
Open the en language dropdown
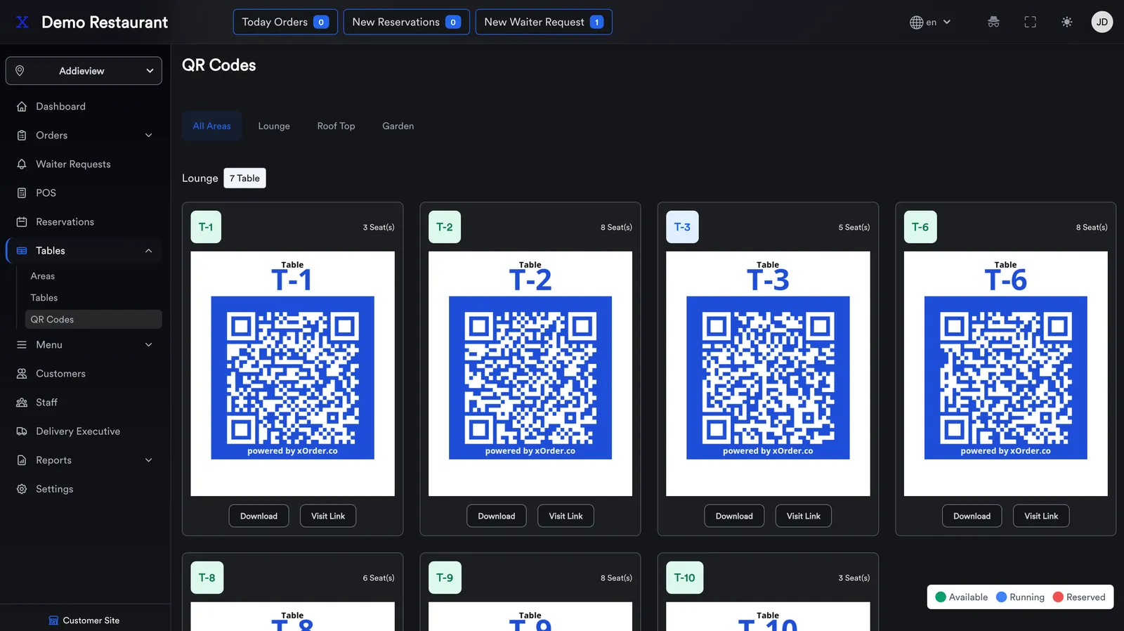(930, 22)
